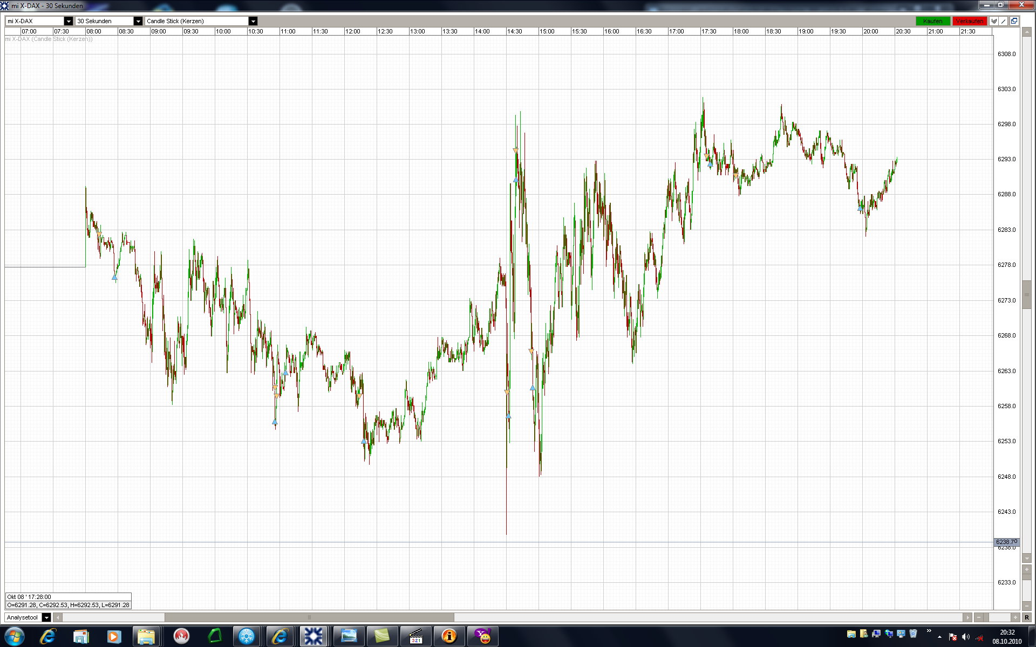Click the vertical zoom minus button
Image resolution: width=1036 pixels, height=647 pixels.
tap(1026, 606)
